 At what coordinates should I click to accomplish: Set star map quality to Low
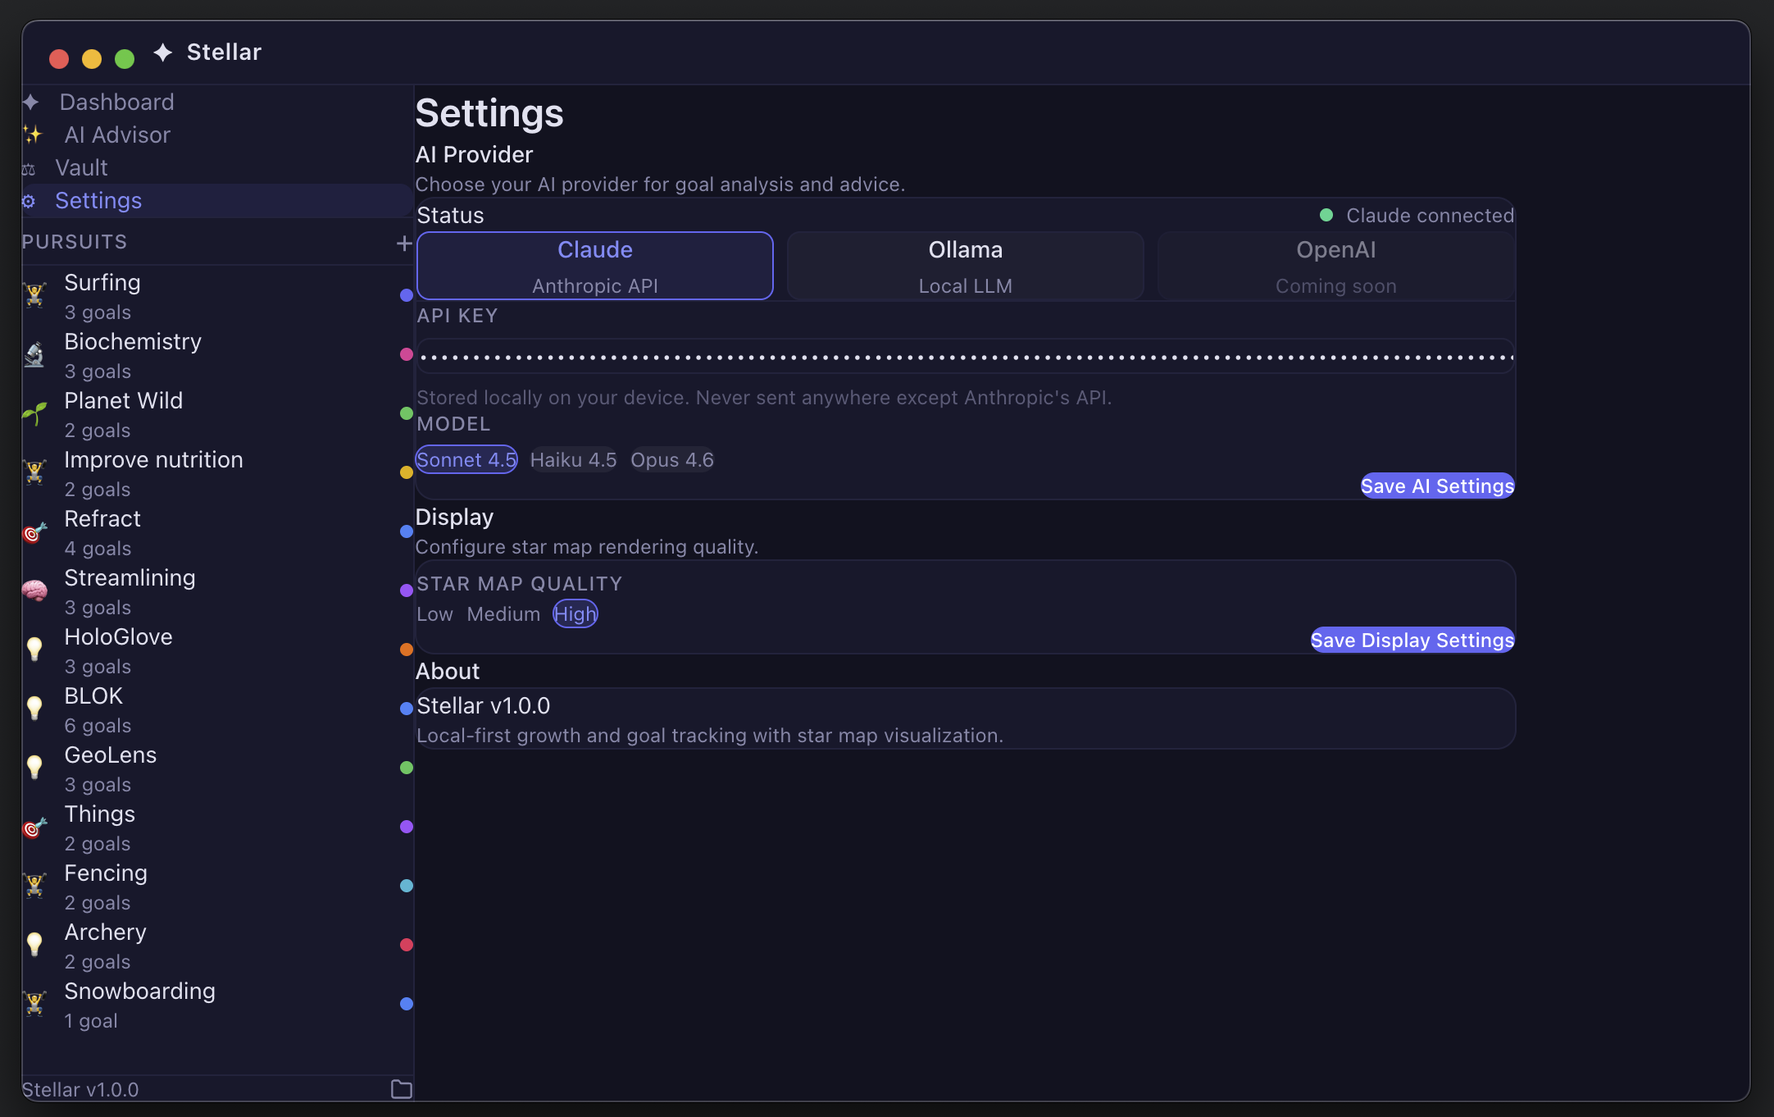click(434, 614)
